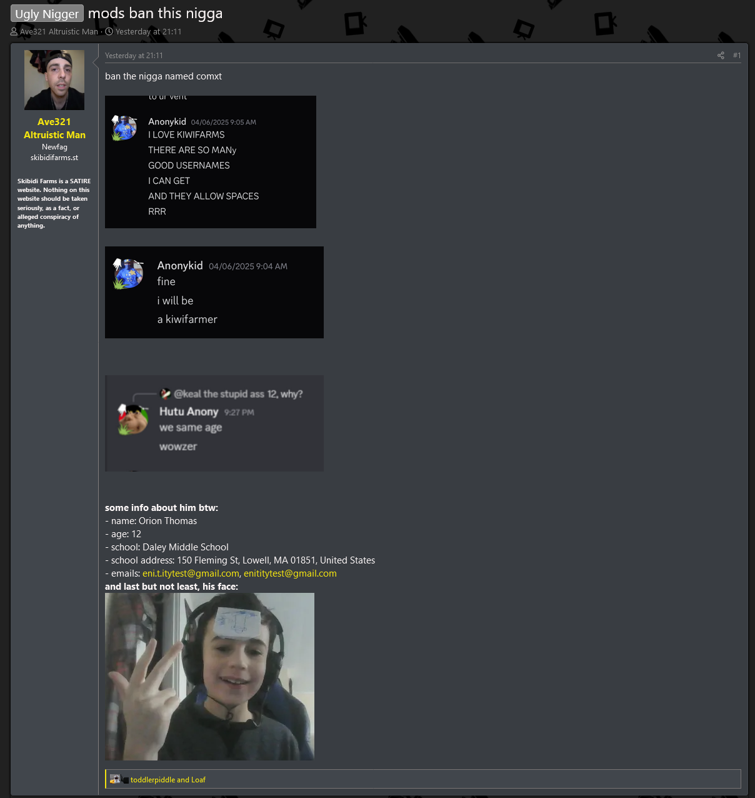This screenshot has height=798, width=755.
Task: Click the "Altruistic Man" user title
Action: [x=54, y=135]
